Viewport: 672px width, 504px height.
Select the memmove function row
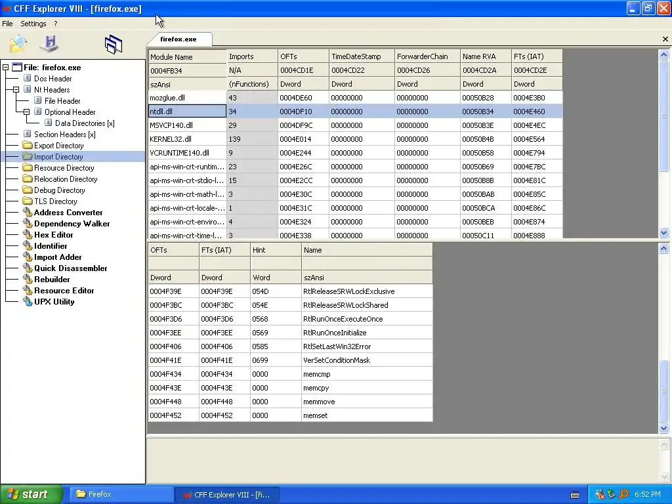point(291,402)
